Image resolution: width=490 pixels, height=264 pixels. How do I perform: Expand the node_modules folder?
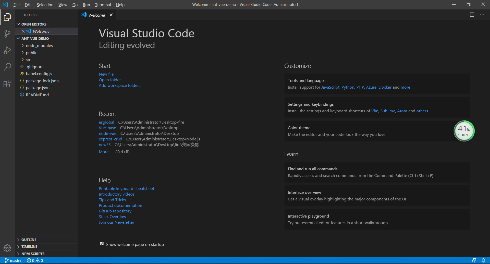[39, 45]
